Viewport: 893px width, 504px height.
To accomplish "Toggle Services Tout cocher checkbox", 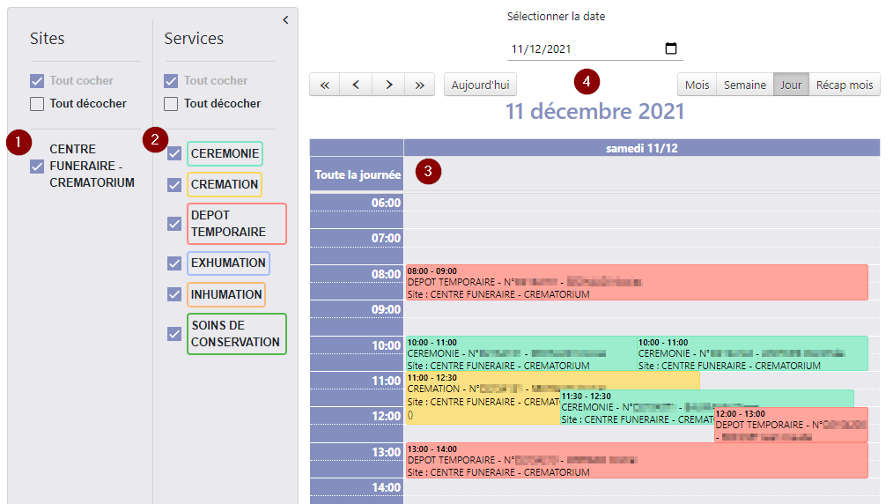I will [x=171, y=81].
